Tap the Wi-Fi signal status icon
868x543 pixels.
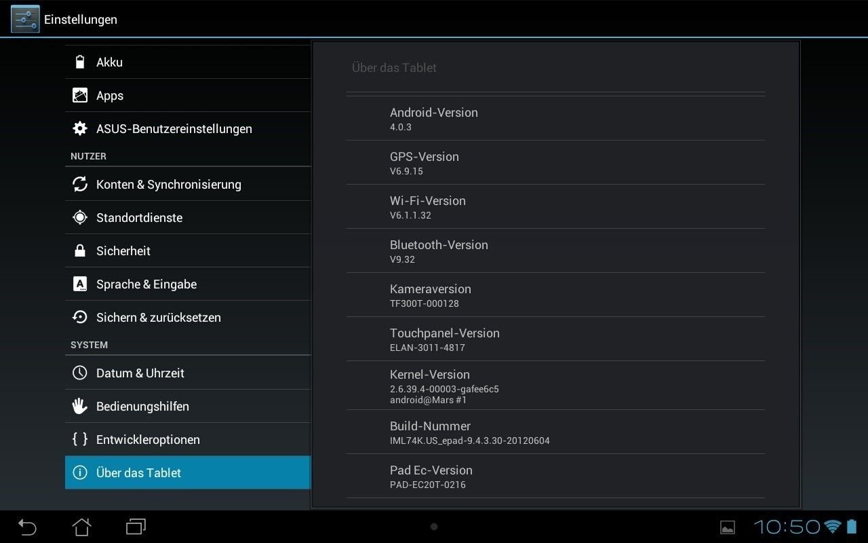click(x=833, y=527)
